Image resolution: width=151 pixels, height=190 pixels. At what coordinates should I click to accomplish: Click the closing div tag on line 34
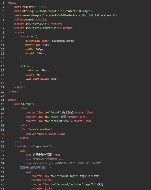(18, 142)
